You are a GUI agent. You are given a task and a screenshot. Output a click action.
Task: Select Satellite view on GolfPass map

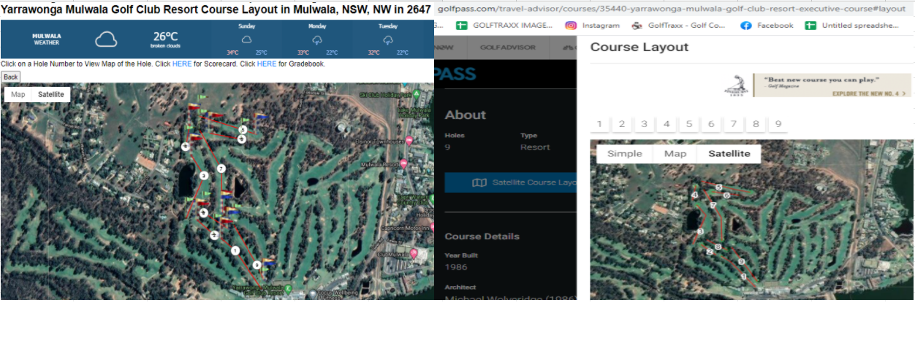coord(729,153)
